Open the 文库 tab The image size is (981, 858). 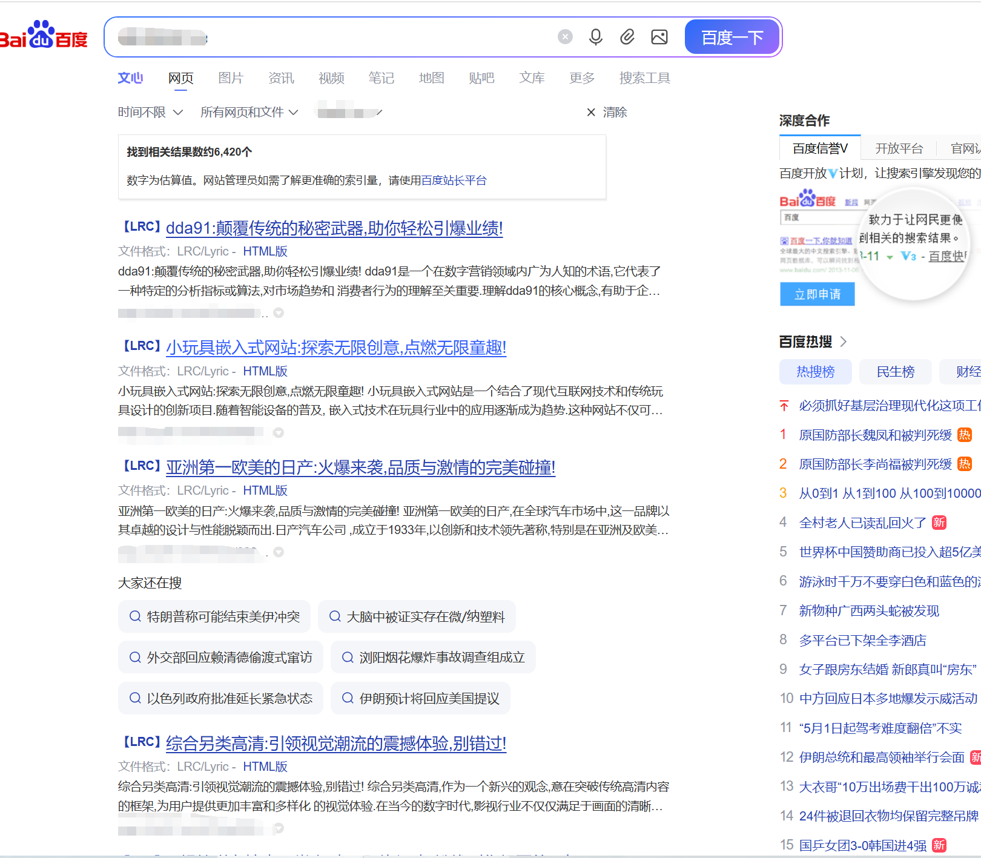(x=532, y=78)
